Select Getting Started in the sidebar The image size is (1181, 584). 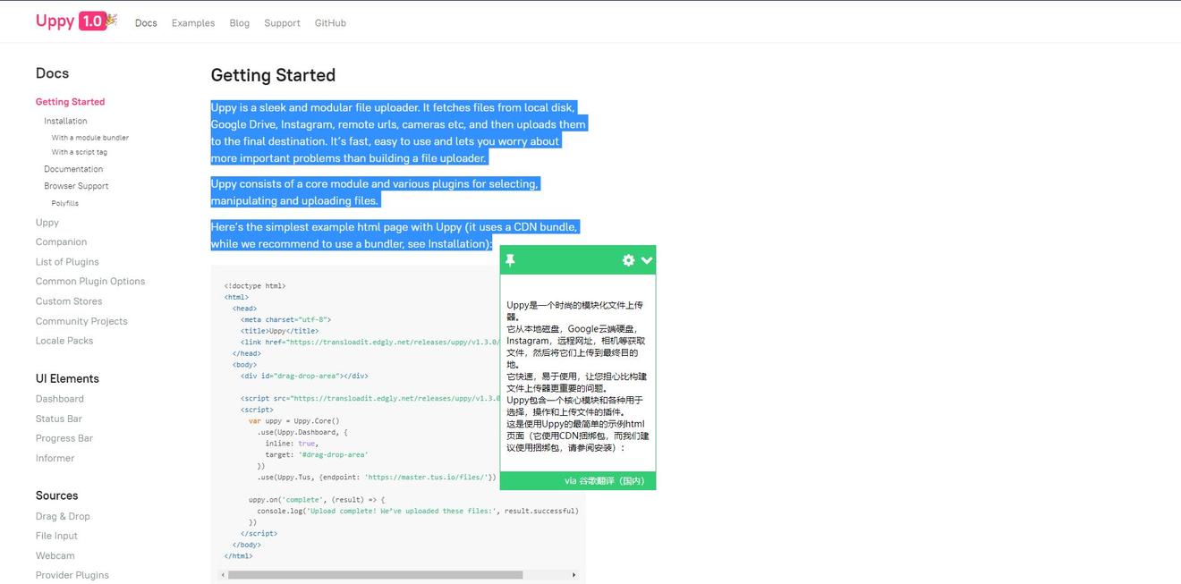tap(71, 101)
